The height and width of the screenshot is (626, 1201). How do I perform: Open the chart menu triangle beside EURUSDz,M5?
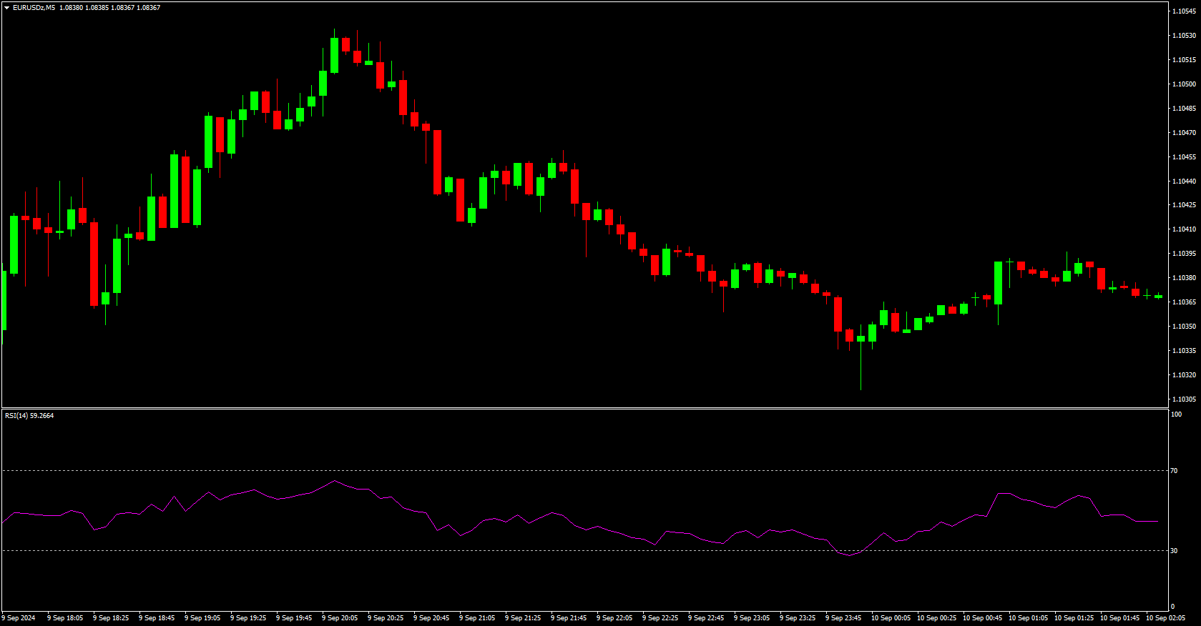pyautogui.click(x=7, y=8)
